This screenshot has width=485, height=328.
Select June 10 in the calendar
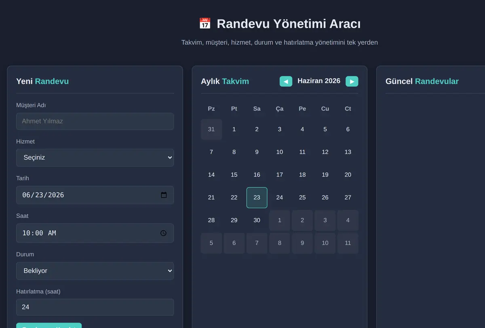tap(280, 152)
